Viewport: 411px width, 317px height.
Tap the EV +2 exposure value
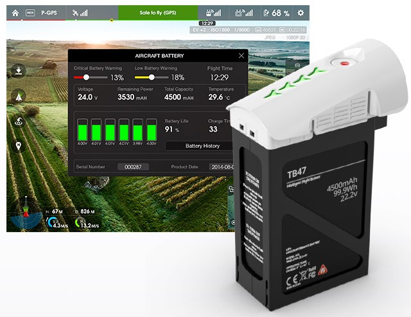click(199, 30)
